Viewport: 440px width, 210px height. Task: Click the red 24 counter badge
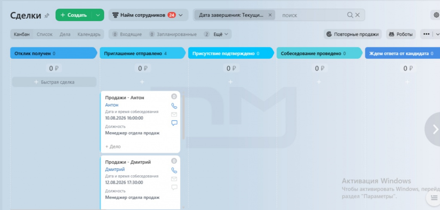tap(171, 15)
